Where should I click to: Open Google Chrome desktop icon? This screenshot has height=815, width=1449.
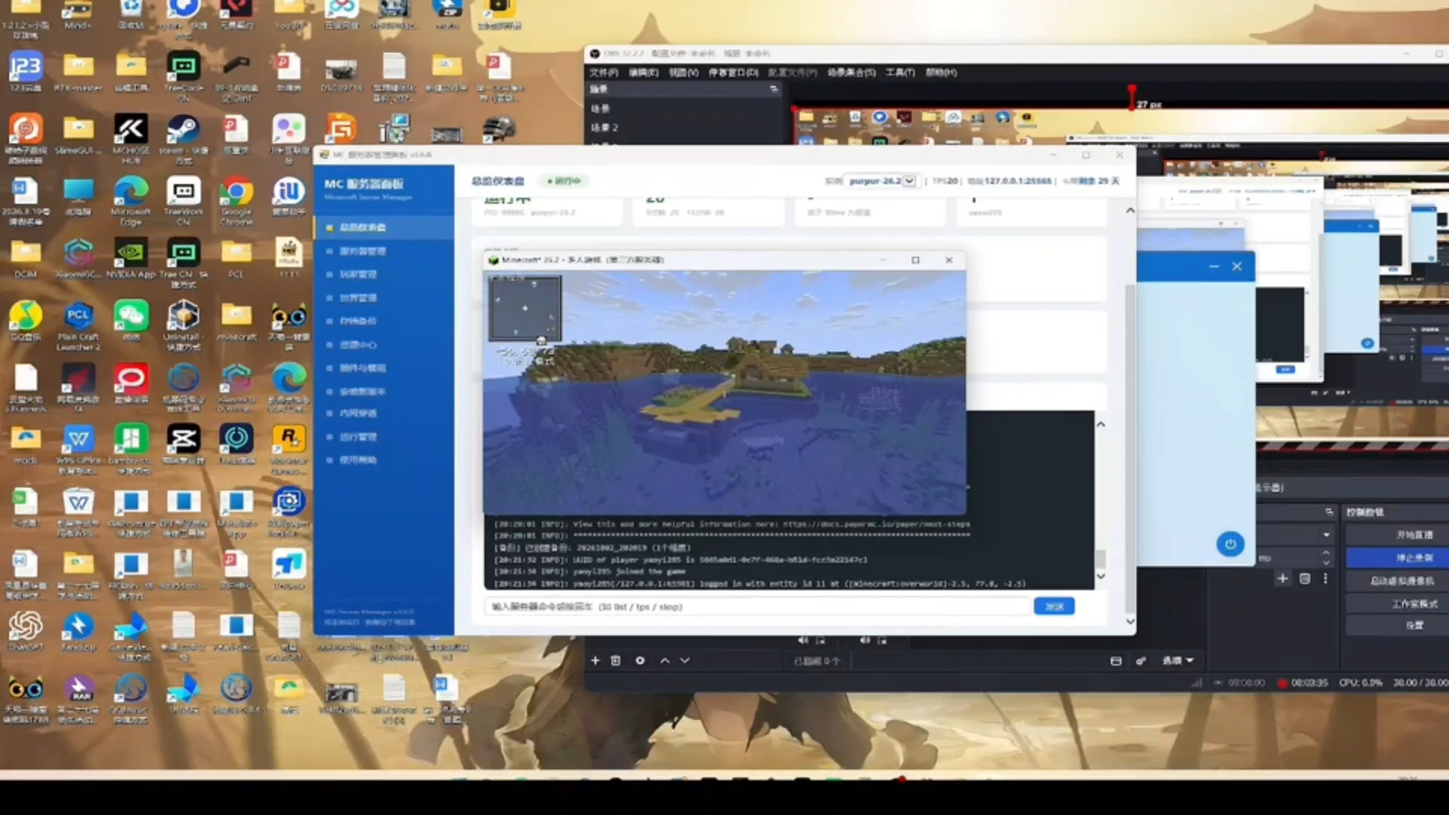(236, 201)
